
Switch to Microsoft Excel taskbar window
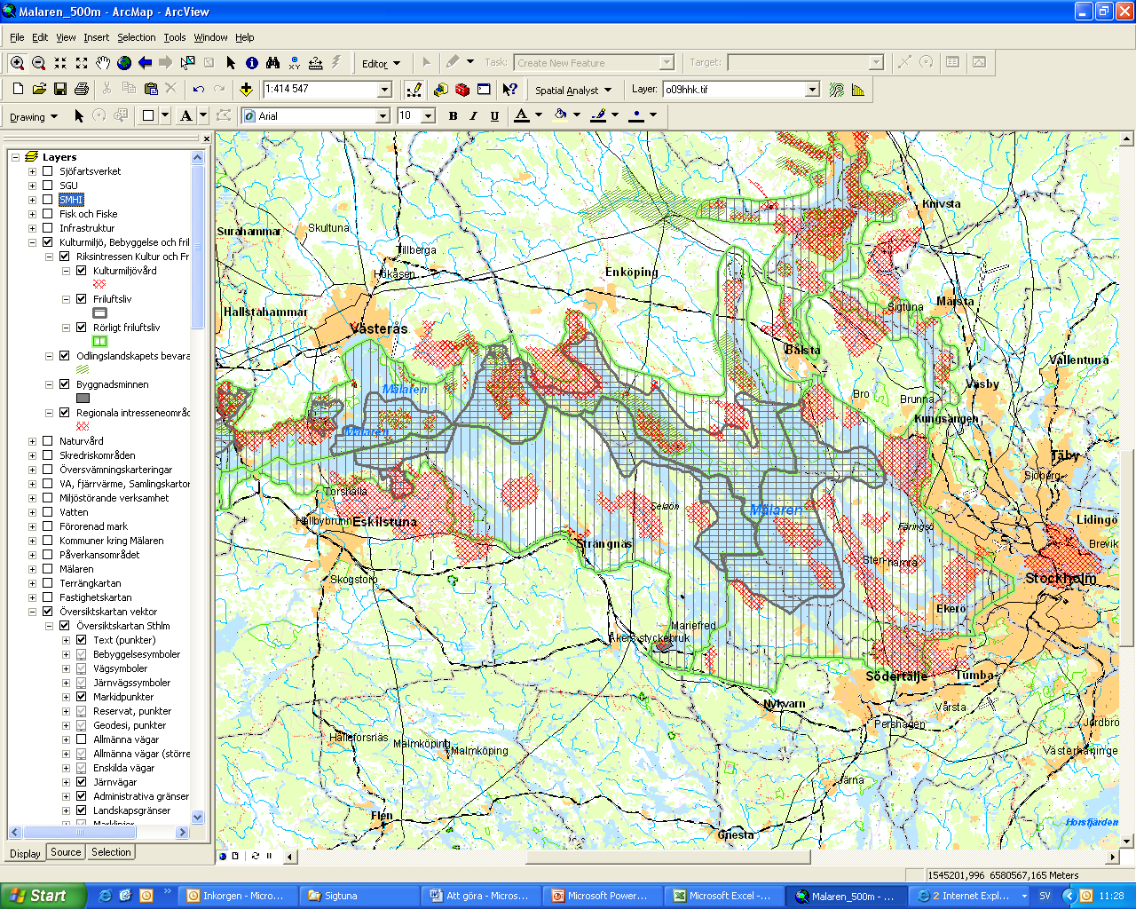725,896
